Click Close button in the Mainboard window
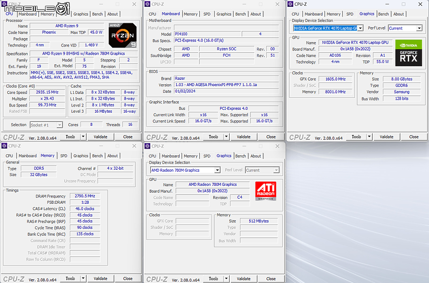This screenshot has height=283, width=429. click(x=271, y=136)
